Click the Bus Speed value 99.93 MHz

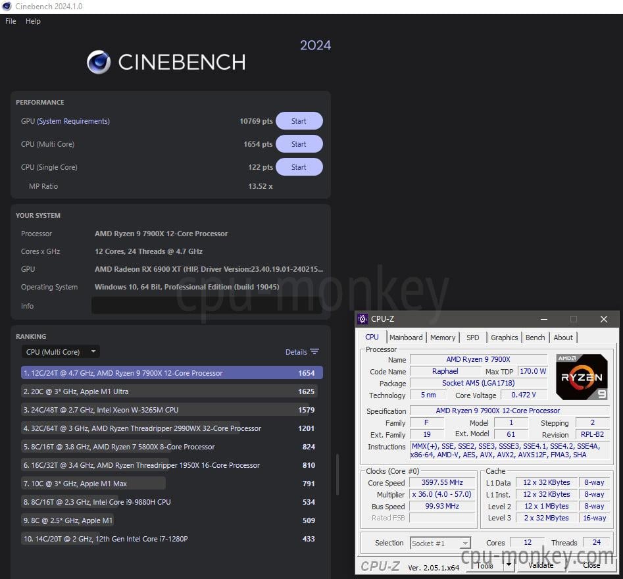click(442, 506)
